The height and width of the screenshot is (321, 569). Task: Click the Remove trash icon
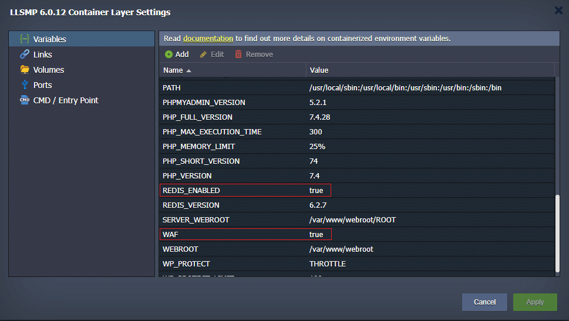pos(238,55)
